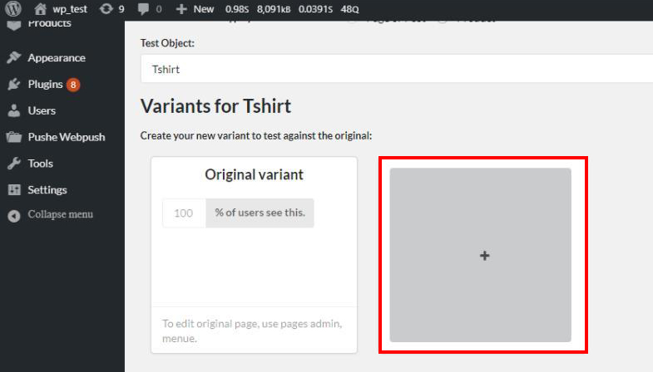
Task: Open the Appearance menu
Action: coord(57,58)
